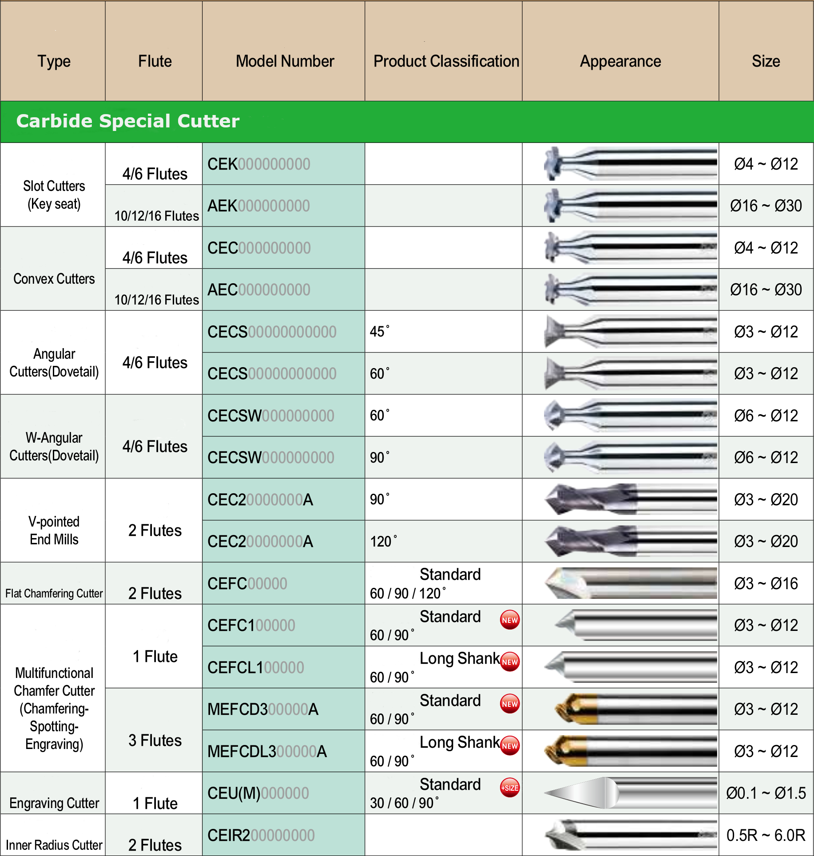The height and width of the screenshot is (856, 814).
Task: View the 45° CECS angular cutter picture
Action: [x=630, y=332]
